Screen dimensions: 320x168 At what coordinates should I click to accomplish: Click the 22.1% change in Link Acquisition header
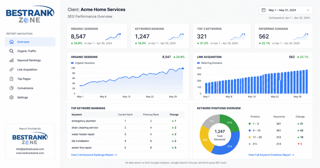302,57
